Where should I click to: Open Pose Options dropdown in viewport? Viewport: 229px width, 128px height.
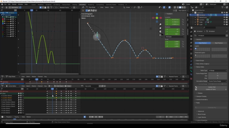(x=183, y=11)
